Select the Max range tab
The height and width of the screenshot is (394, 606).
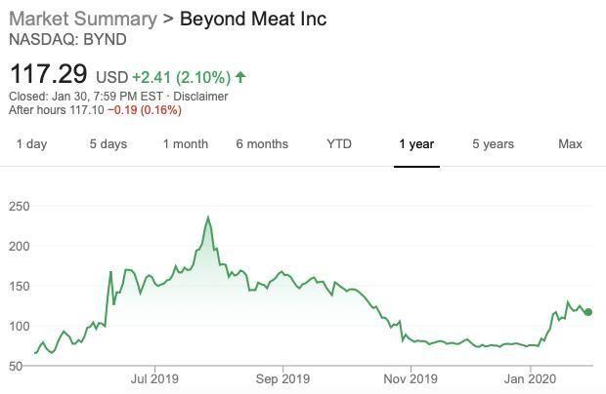tap(570, 144)
